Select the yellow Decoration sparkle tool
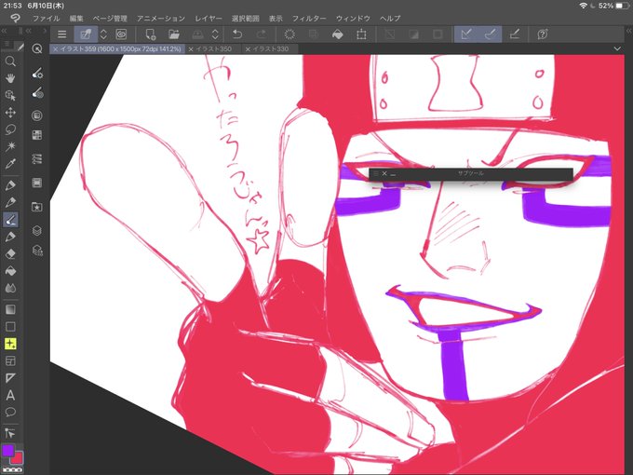This screenshot has width=633, height=475. (x=10, y=344)
